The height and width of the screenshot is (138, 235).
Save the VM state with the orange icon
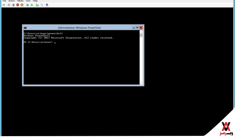[22, 5]
